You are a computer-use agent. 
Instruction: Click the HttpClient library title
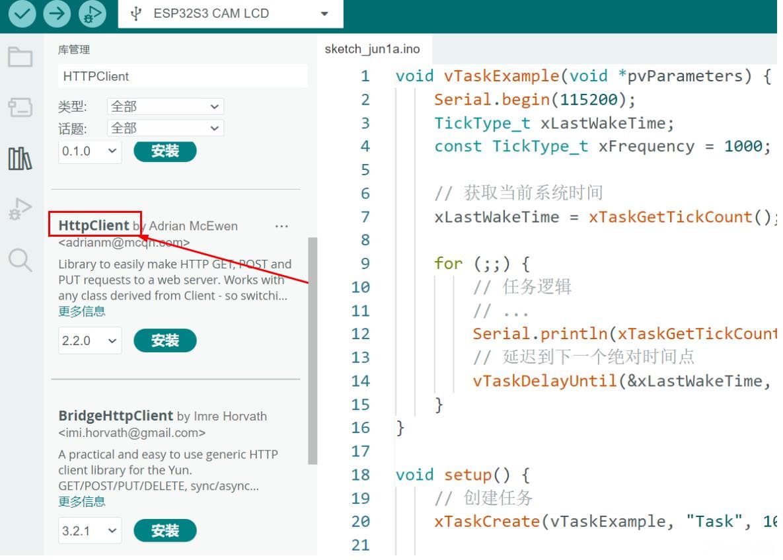coord(94,225)
